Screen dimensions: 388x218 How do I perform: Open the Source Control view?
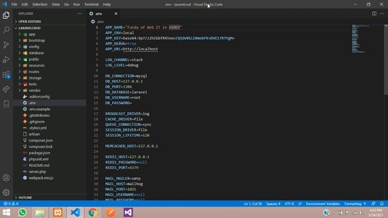click(x=6, y=45)
